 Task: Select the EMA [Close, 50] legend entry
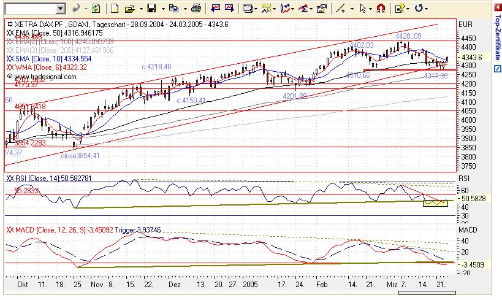55,33
